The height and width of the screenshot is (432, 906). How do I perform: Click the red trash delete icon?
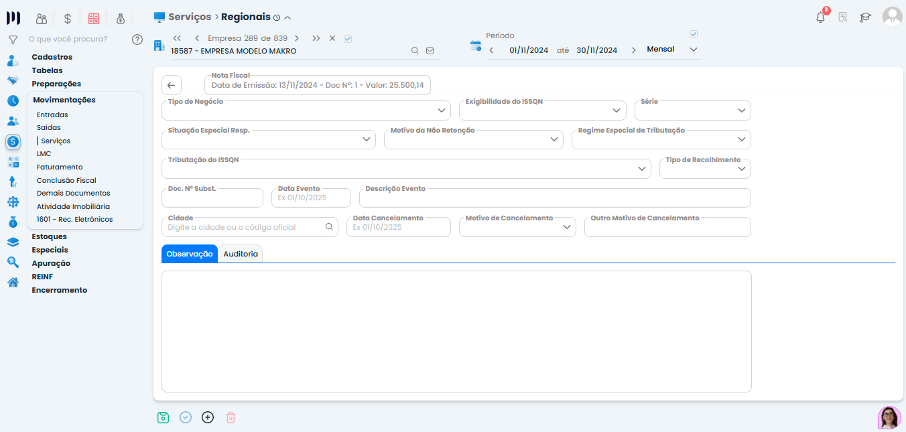coord(231,417)
